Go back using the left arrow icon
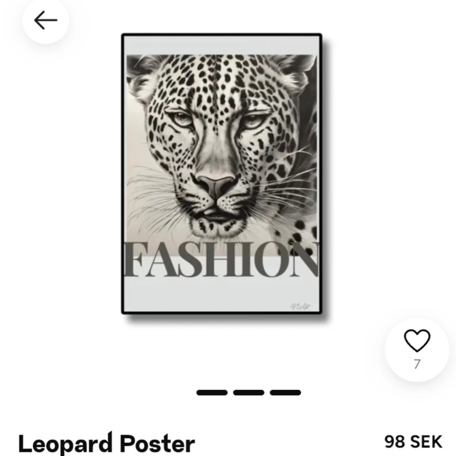456x456 pixels. click(x=45, y=20)
